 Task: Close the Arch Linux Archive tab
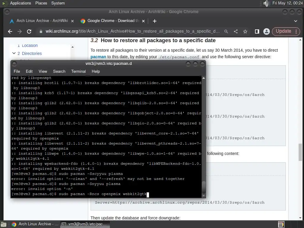72,21
